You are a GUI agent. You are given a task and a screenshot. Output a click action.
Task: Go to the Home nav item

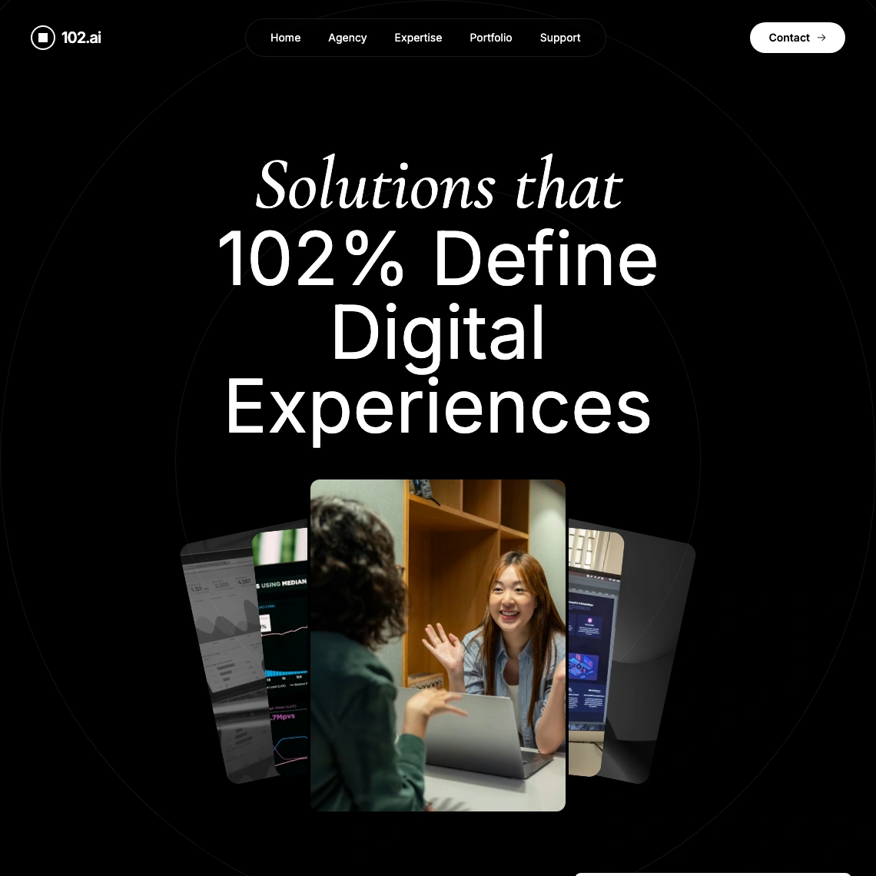[x=285, y=38]
